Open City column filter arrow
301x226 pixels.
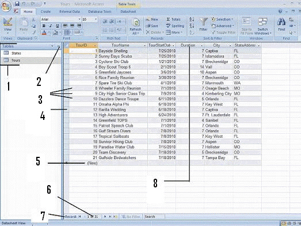click(x=230, y=46)
